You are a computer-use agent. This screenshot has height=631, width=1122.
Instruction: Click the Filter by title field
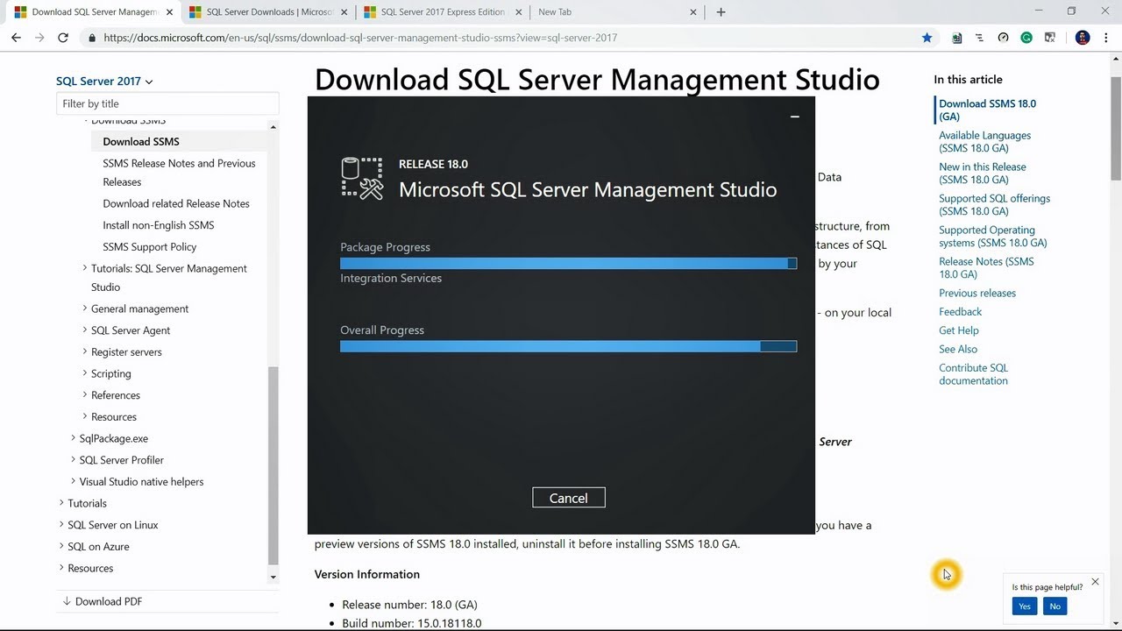click(x=167, y=103)
